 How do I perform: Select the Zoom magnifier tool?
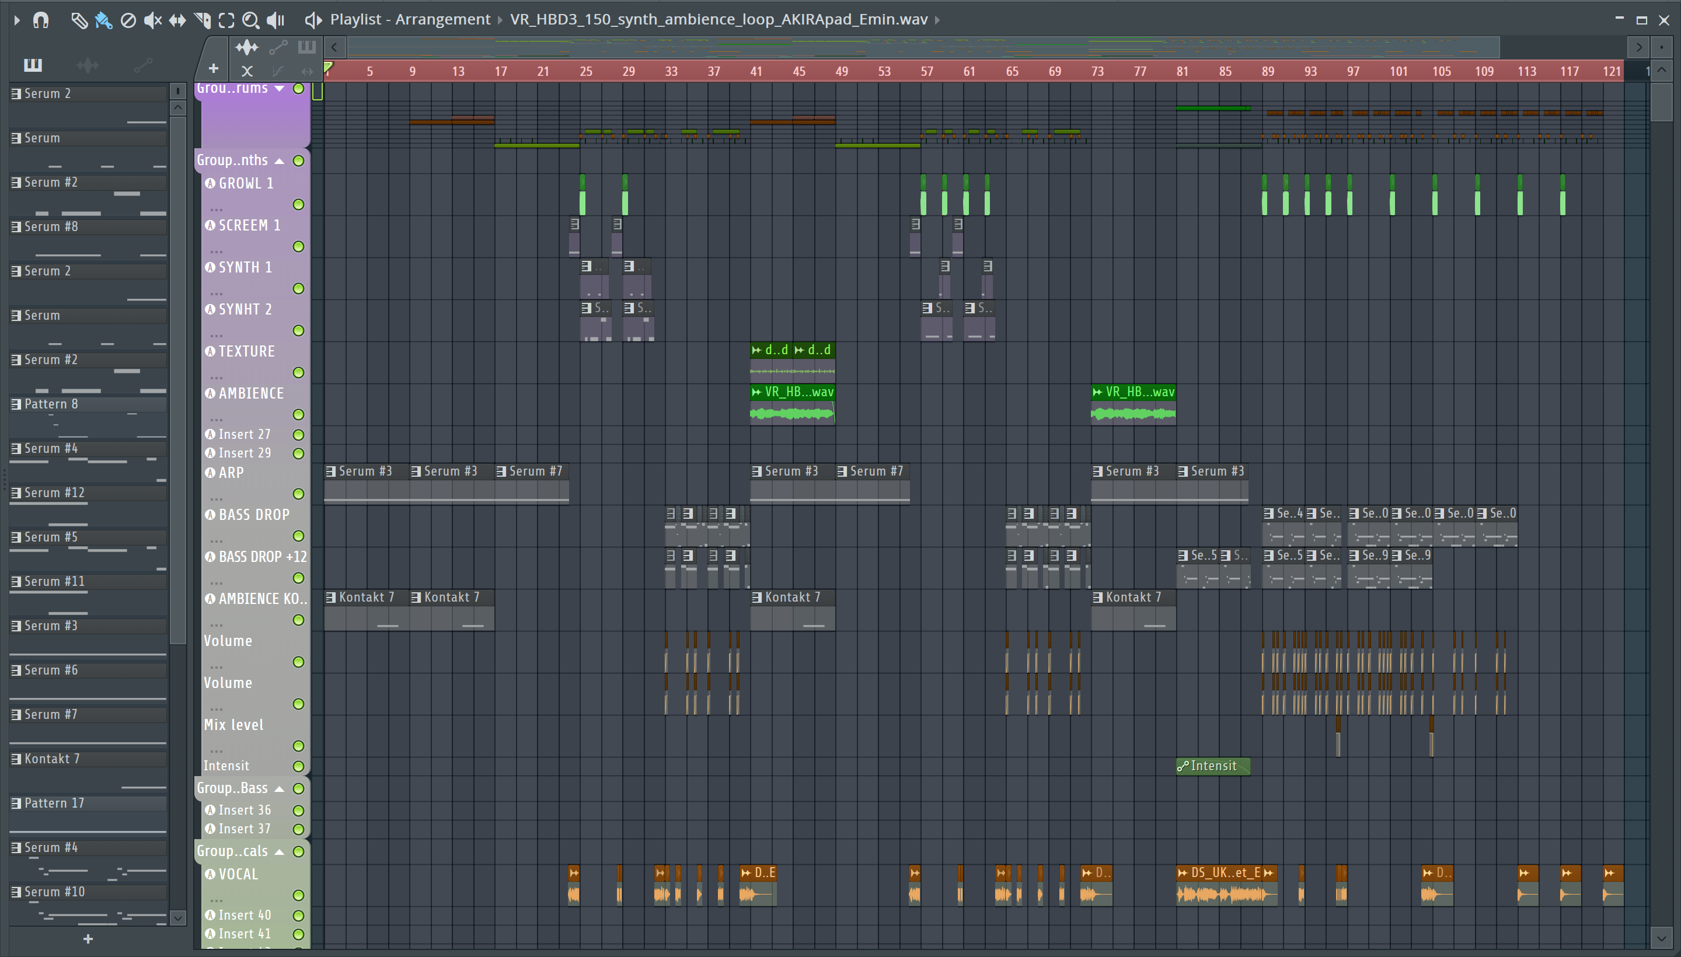tap(250, 20)
